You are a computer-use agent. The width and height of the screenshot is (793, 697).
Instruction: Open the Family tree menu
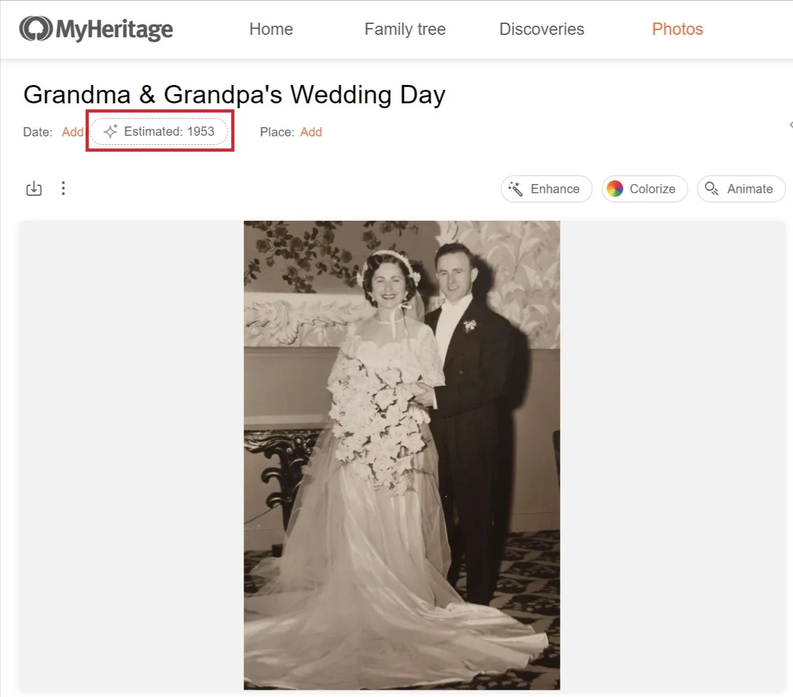coord(405,29)
